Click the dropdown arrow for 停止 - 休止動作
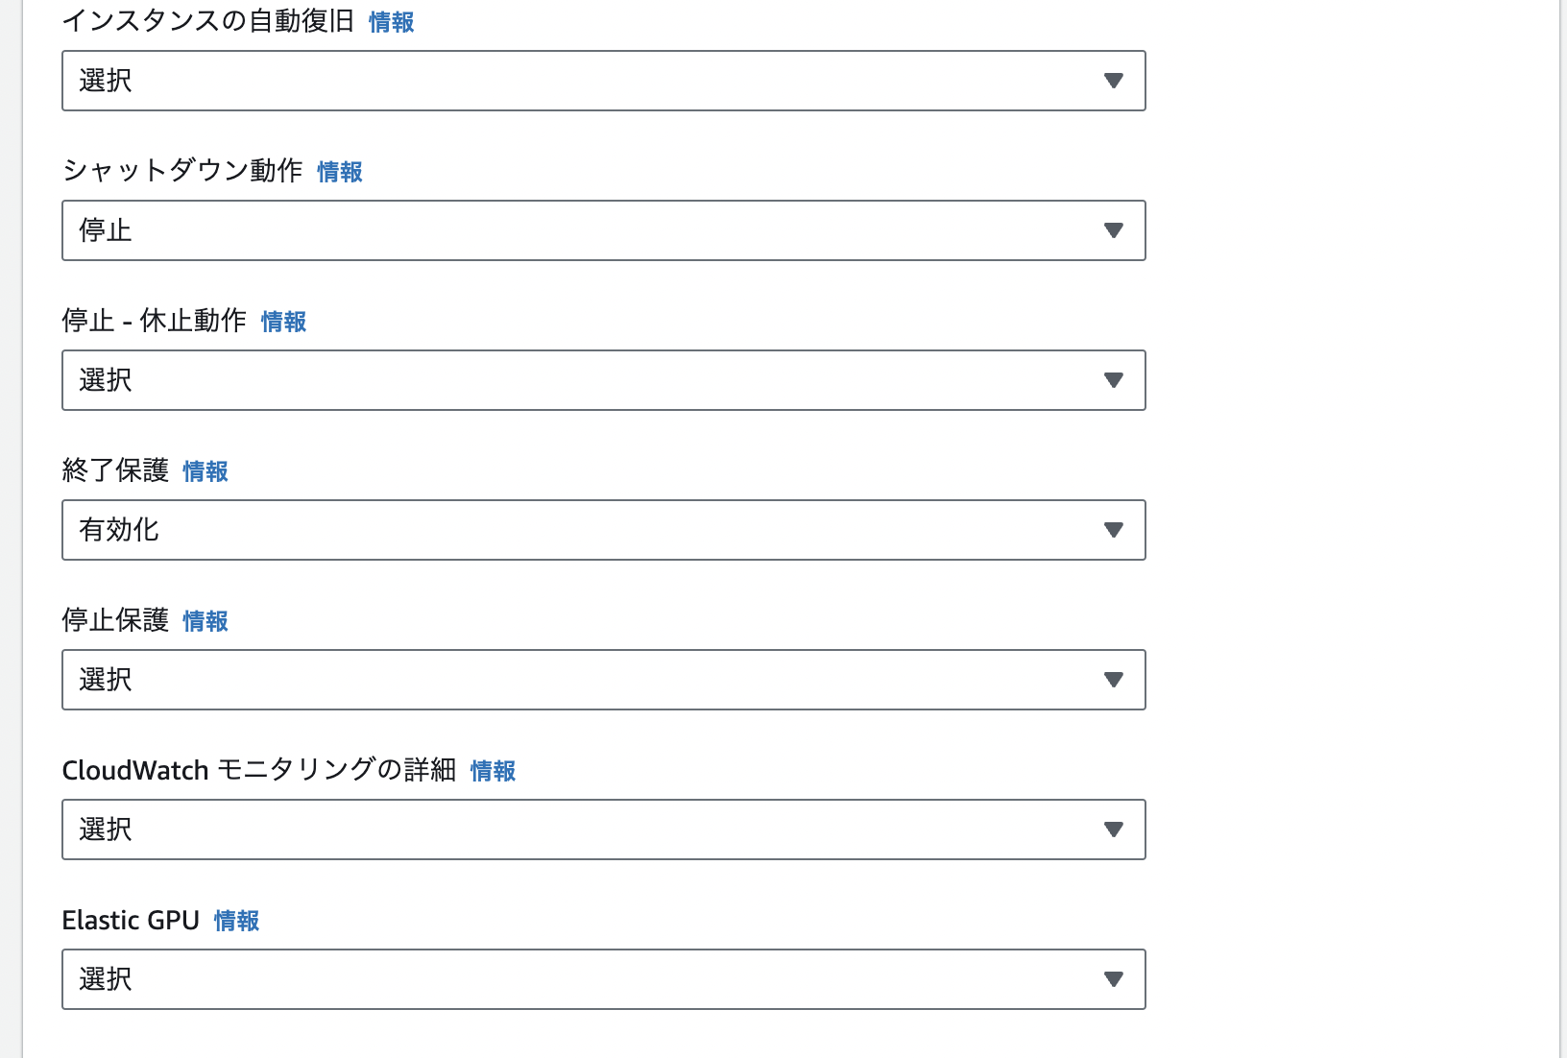1567x1058 pixels. (x=1114, y=380)
